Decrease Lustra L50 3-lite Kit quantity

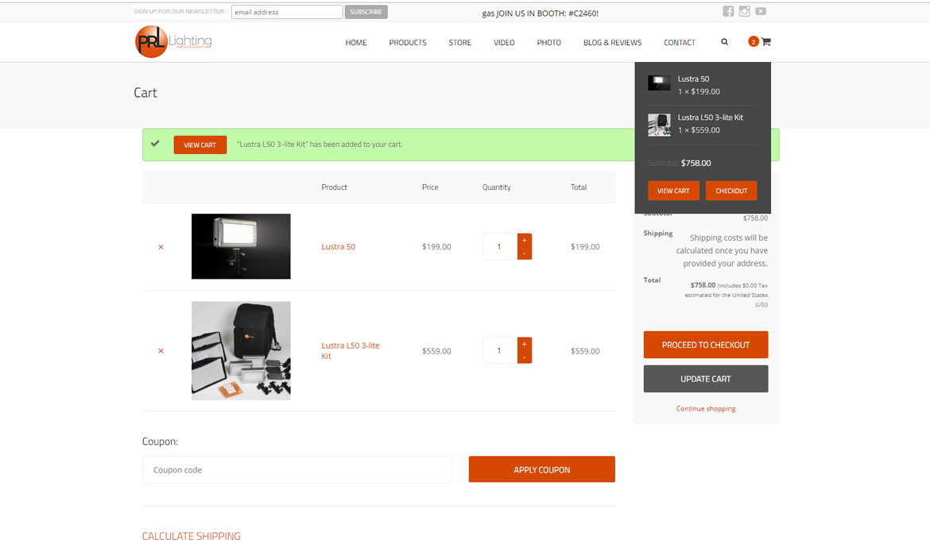click(525, 357)
